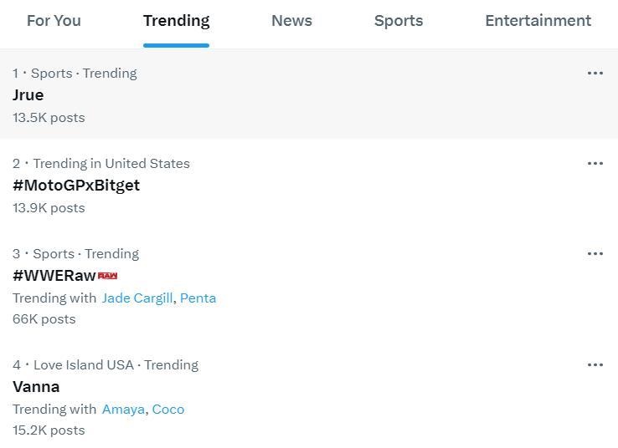
Task: Select the Trending tab
Action: [x=176, y=21]
